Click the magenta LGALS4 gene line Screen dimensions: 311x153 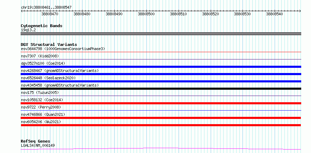161,148
